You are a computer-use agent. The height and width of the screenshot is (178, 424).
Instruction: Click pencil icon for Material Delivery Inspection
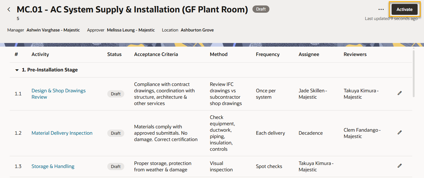click(x=399, y=133)
